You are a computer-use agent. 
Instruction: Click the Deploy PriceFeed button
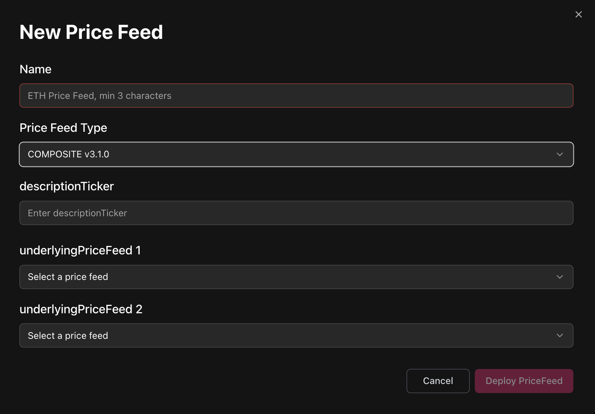(x=523, y=381)
